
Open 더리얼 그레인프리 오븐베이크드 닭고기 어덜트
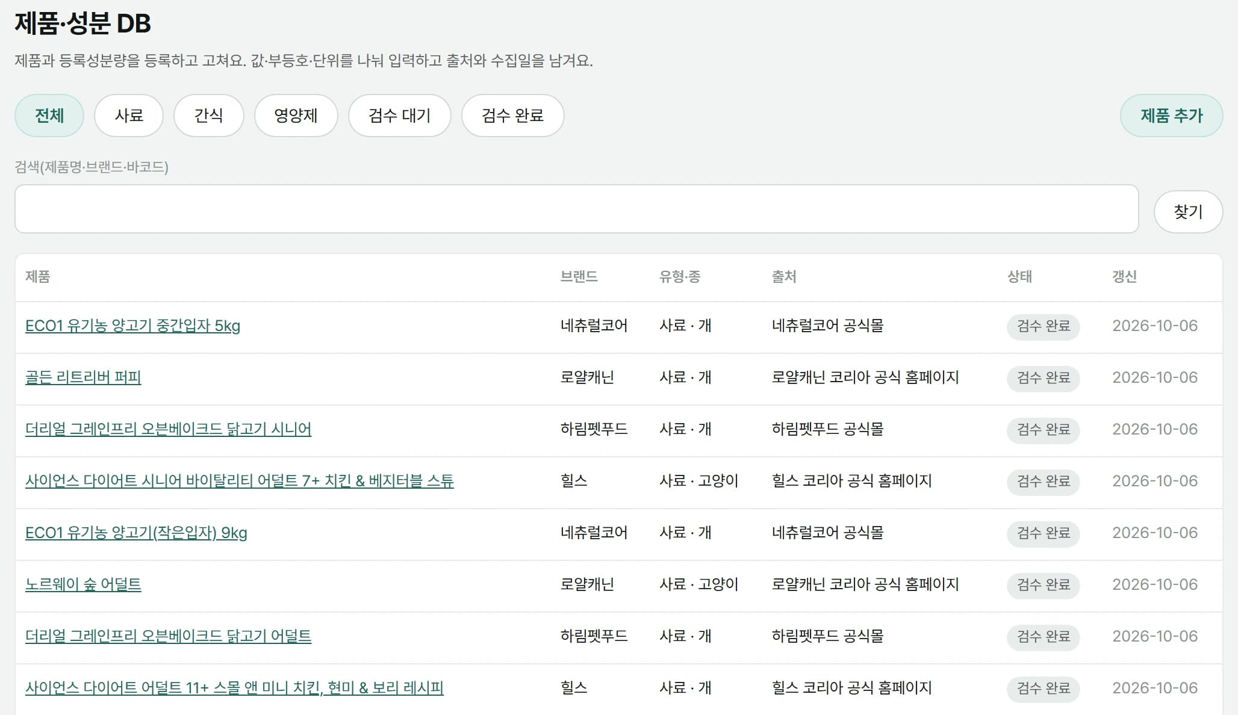click(x=168, y=636)
